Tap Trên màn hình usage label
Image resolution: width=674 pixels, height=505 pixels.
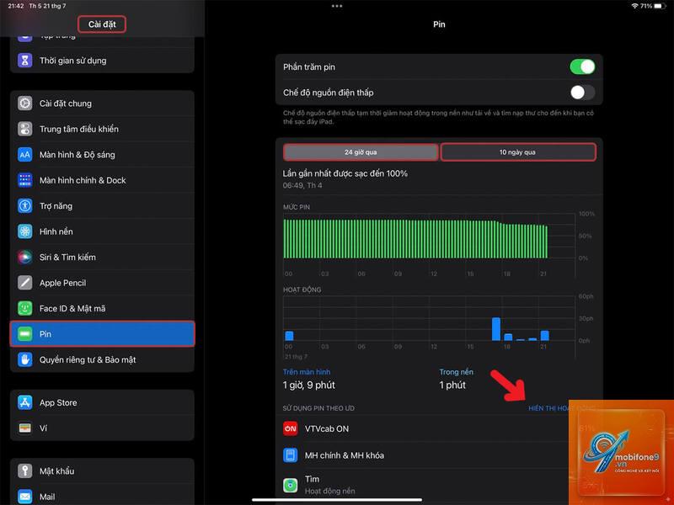point(307,372)
